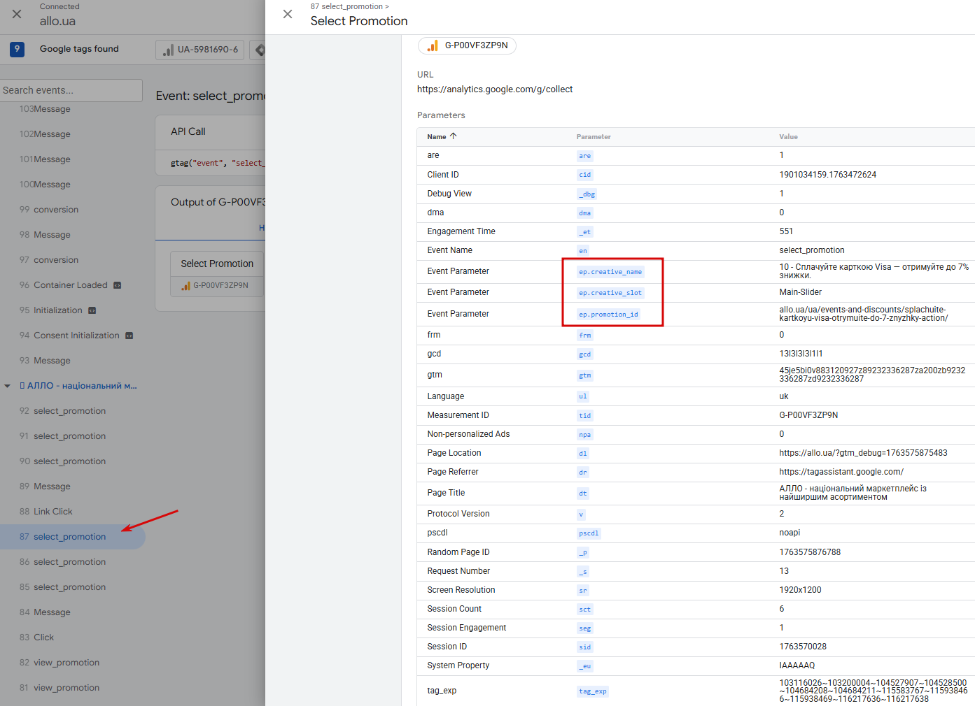Click the Engagement Time value 551

coord(787,231)
